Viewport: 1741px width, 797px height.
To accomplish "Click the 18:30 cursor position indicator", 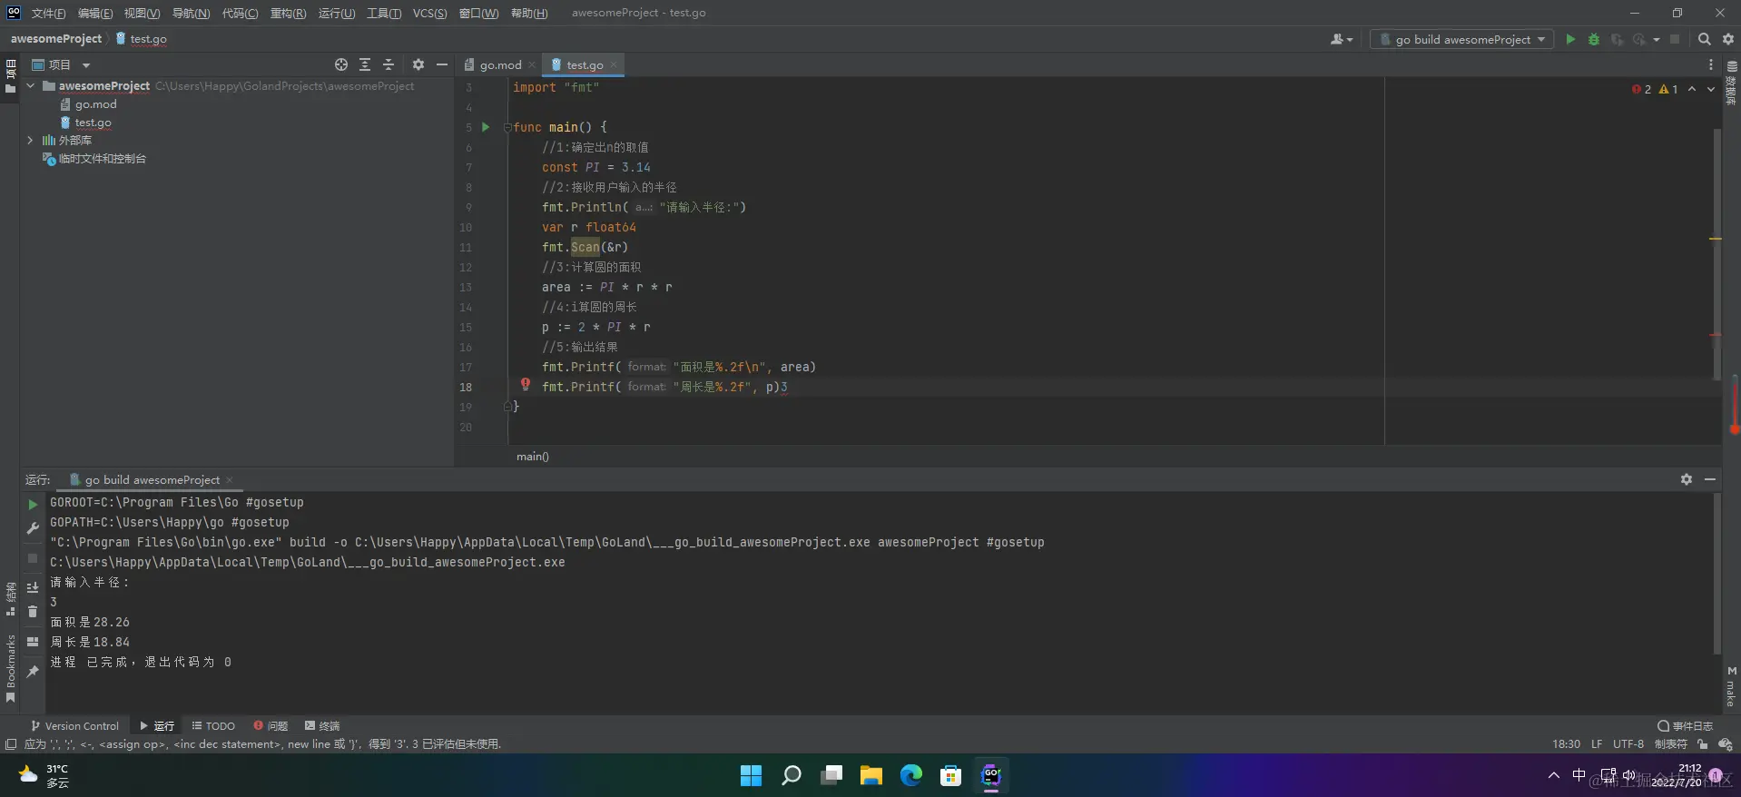I will (1566, 744).
